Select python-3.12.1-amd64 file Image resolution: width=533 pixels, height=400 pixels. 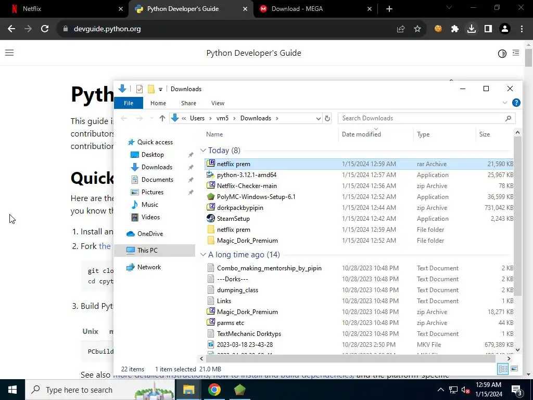click(x=359, y=175)
